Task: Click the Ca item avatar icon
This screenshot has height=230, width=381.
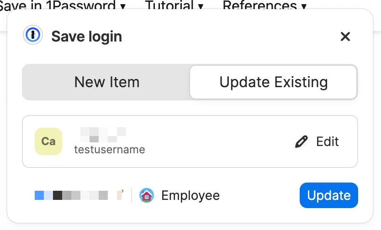Action: pos(48,141)
